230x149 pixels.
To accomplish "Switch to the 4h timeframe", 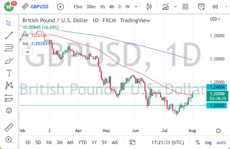I will pyautogui.click(x=111, y=7).
